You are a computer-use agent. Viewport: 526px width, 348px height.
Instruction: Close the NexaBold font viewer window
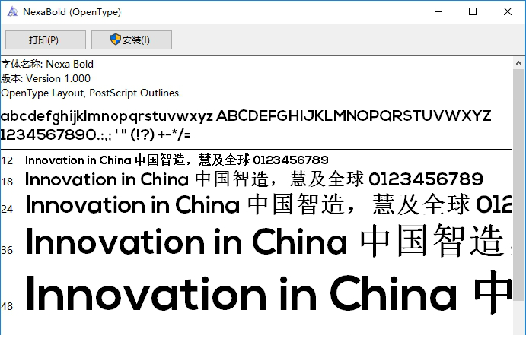(x=508, y=11)
